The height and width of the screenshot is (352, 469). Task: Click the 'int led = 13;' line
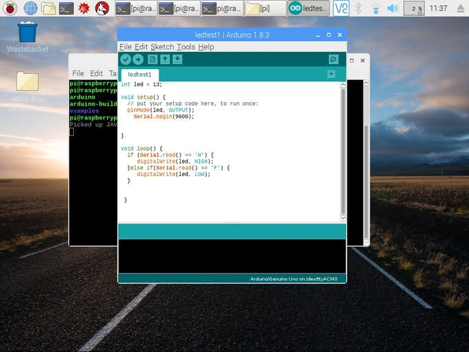(x=141, y=84)
